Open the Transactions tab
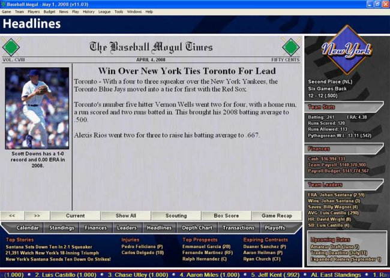 [x=239, y=228]
